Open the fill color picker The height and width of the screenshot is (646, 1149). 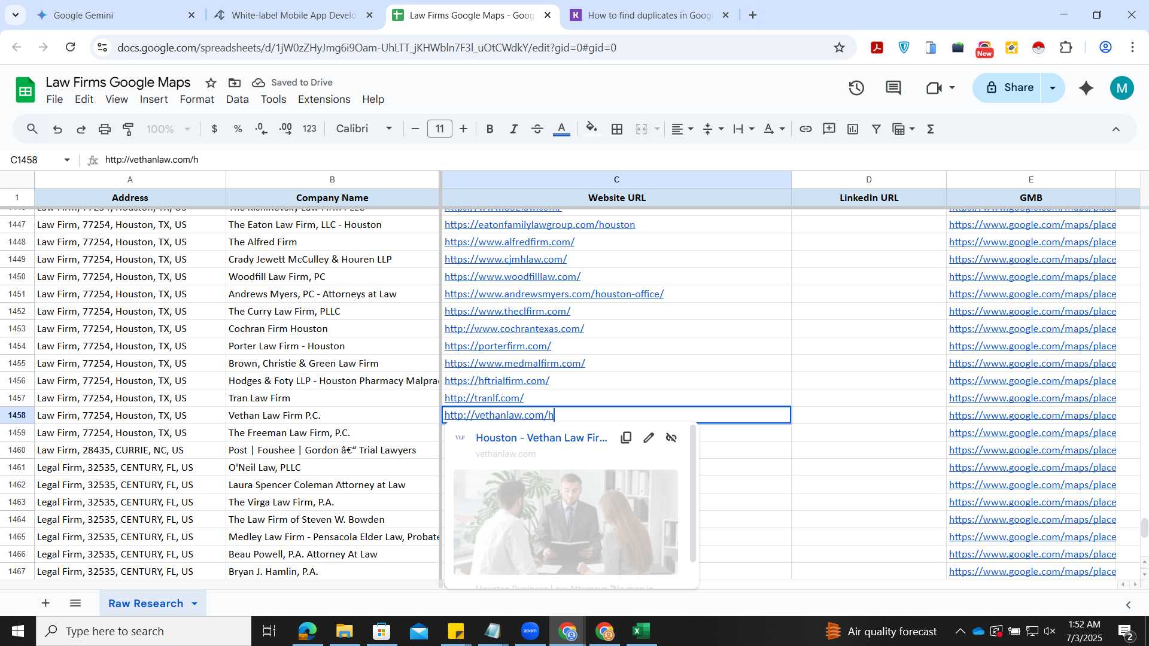(x=591, y=129)
